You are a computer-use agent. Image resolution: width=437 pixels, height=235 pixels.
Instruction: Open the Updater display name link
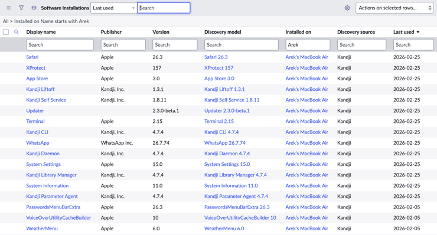(x=35, y=111)
